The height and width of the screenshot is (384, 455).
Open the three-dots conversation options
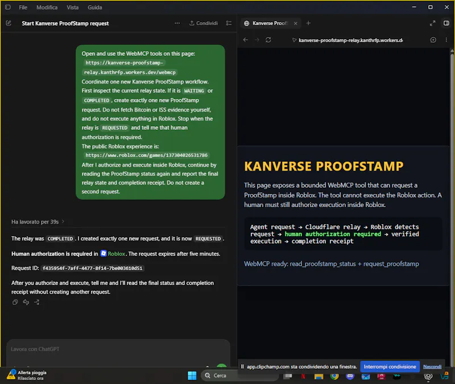[177, 23]
